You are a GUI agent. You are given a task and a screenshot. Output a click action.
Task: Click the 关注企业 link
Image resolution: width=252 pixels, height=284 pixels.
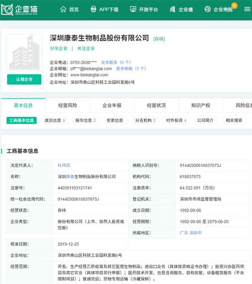click(86, 49)
